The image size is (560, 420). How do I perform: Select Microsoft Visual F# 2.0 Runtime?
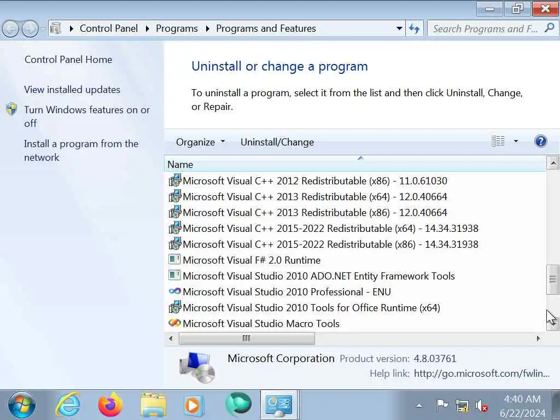[244, 260]
